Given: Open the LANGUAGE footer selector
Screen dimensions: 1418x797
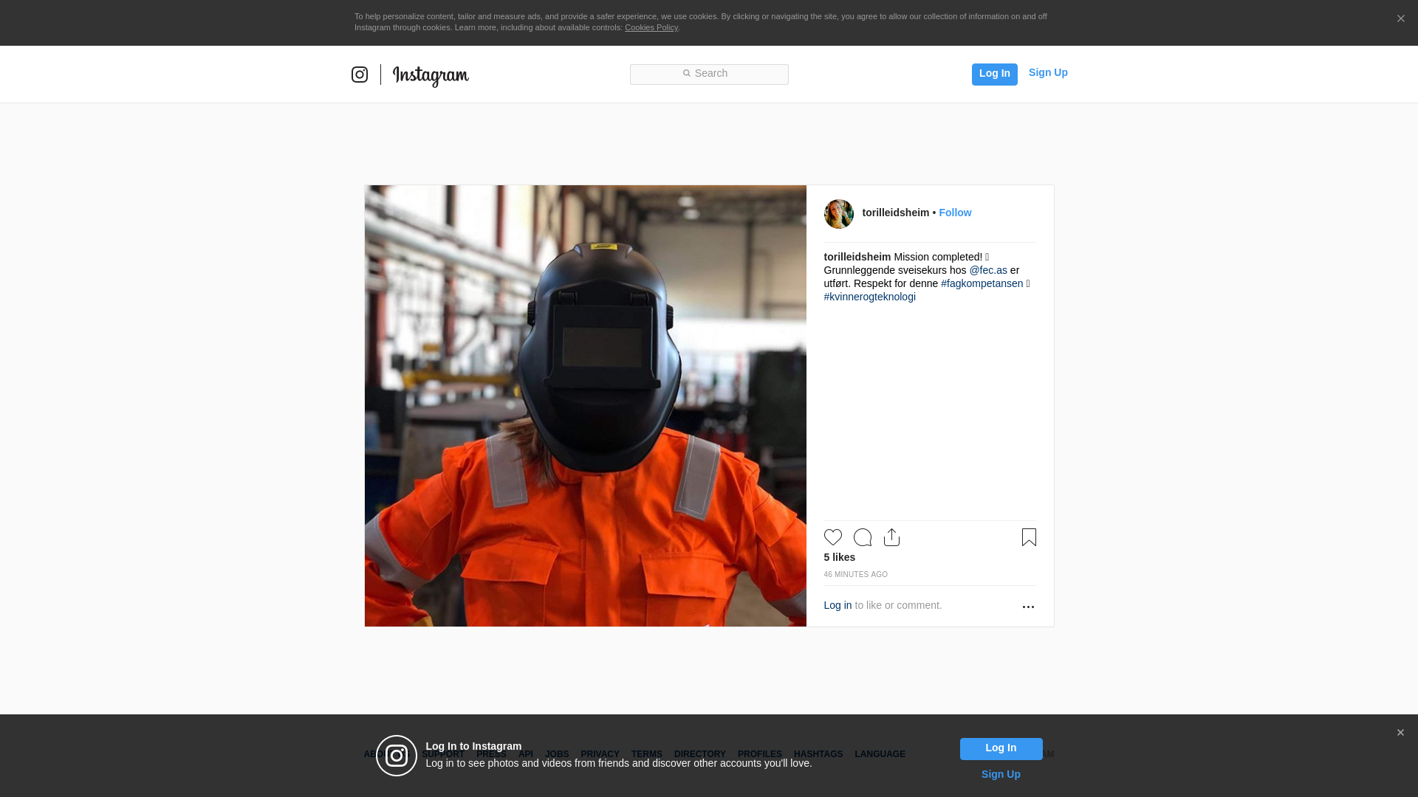Looking at the screenshot, I should click(x=880, y=754).
